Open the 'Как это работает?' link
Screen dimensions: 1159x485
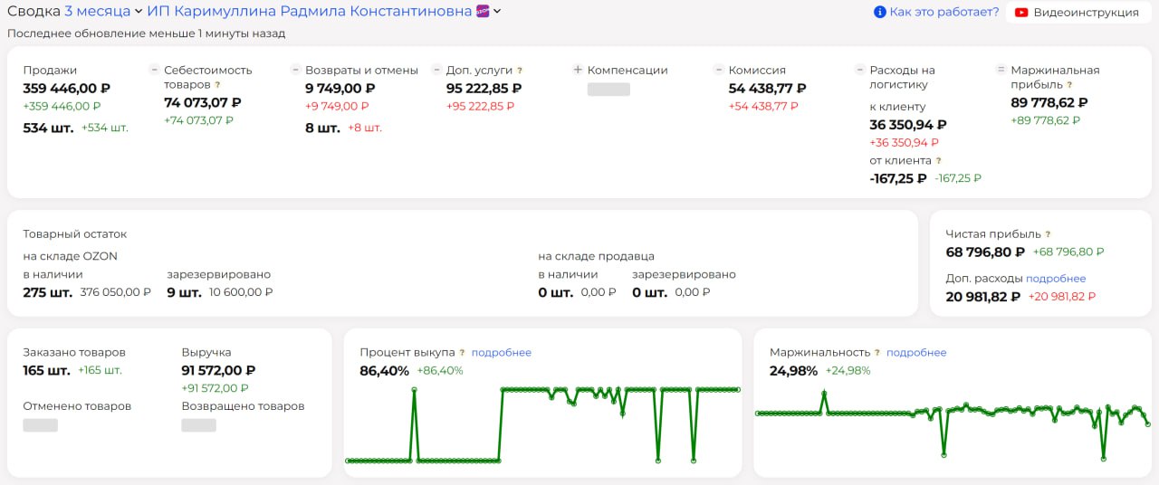944,12
